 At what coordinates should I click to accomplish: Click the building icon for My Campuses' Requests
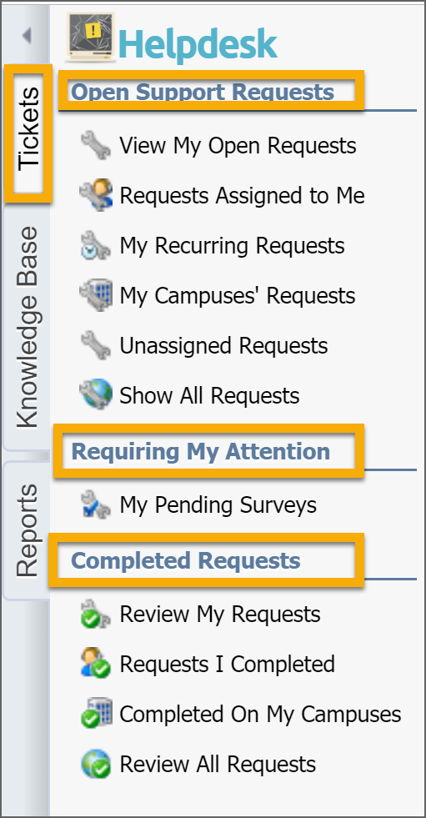pos(95,295)
